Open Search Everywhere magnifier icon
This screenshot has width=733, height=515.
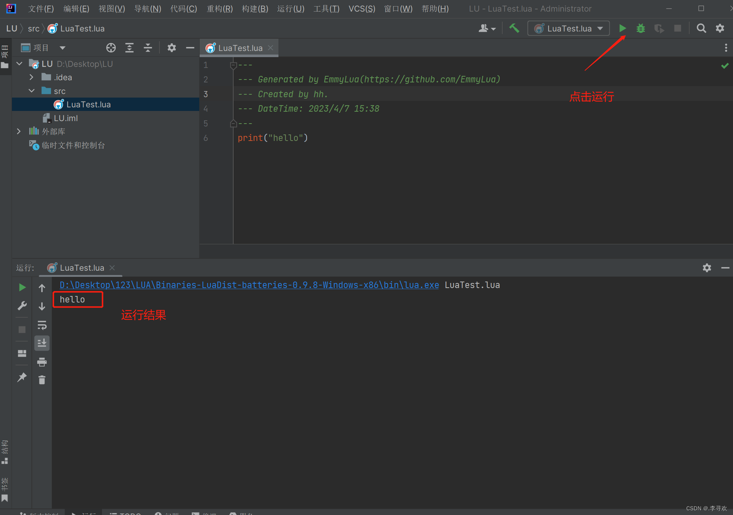point(701,28)
